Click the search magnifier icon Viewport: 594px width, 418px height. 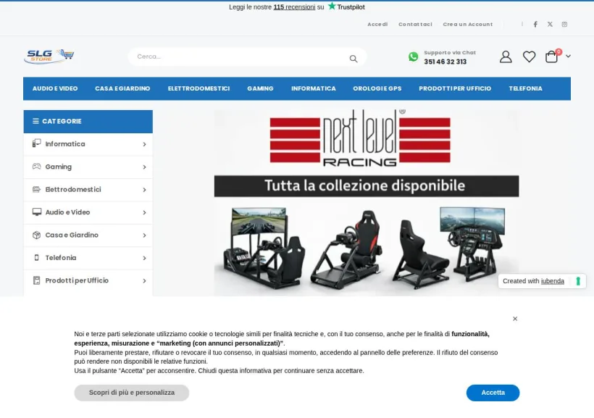pos(354,59)
